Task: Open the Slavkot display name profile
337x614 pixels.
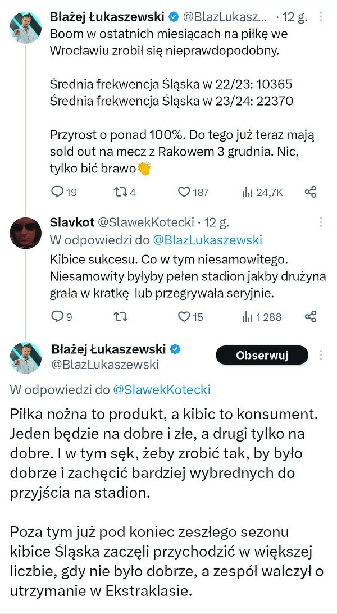Action: 72,221
